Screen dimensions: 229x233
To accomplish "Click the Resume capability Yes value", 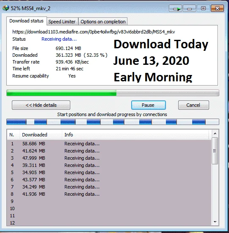I will pyautogui.click(x=72, y=76).
